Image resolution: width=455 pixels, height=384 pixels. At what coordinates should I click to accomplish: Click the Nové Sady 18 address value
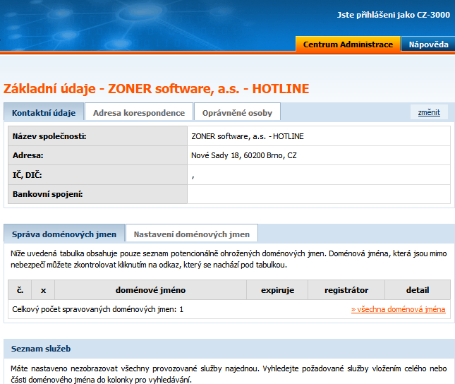tap(244, 155)
